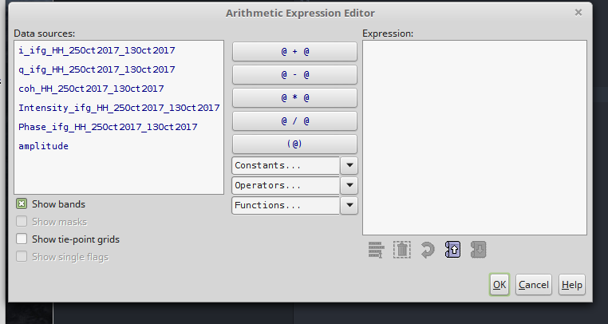
Task: Confirm with the OK button
Action: click(499, 285)
